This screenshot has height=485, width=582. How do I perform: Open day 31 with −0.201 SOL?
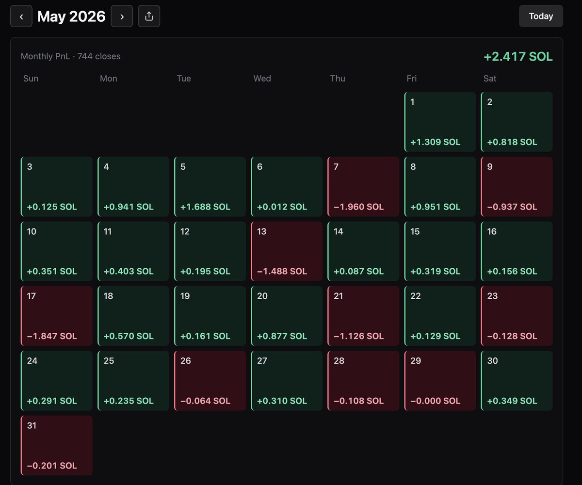57,445
